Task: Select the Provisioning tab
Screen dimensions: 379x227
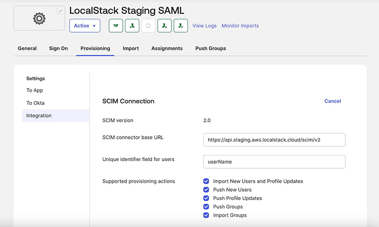Action: click(95, 48)
